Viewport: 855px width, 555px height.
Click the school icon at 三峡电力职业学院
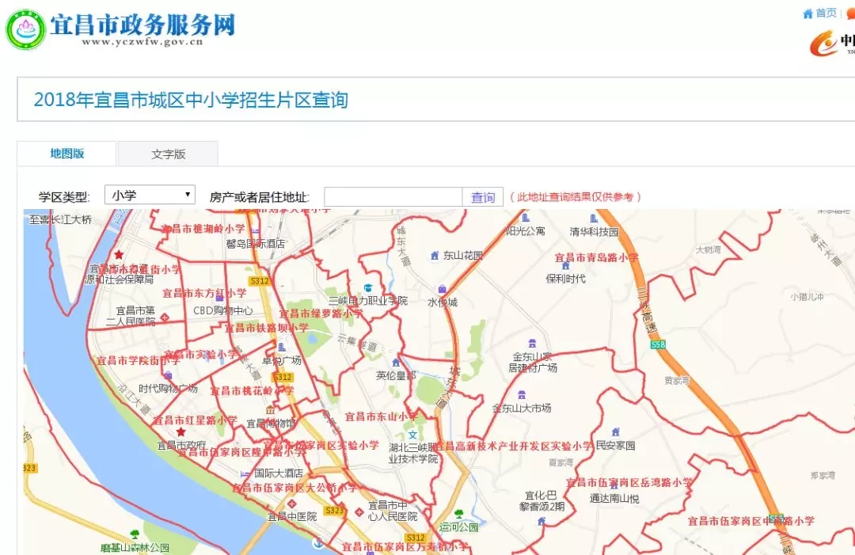[x=367, y=287]
